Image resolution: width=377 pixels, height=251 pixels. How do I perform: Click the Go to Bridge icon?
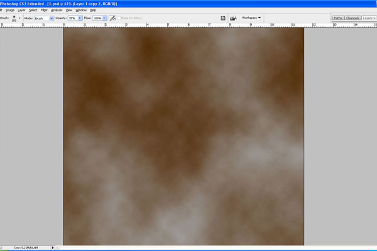(233, 18)
